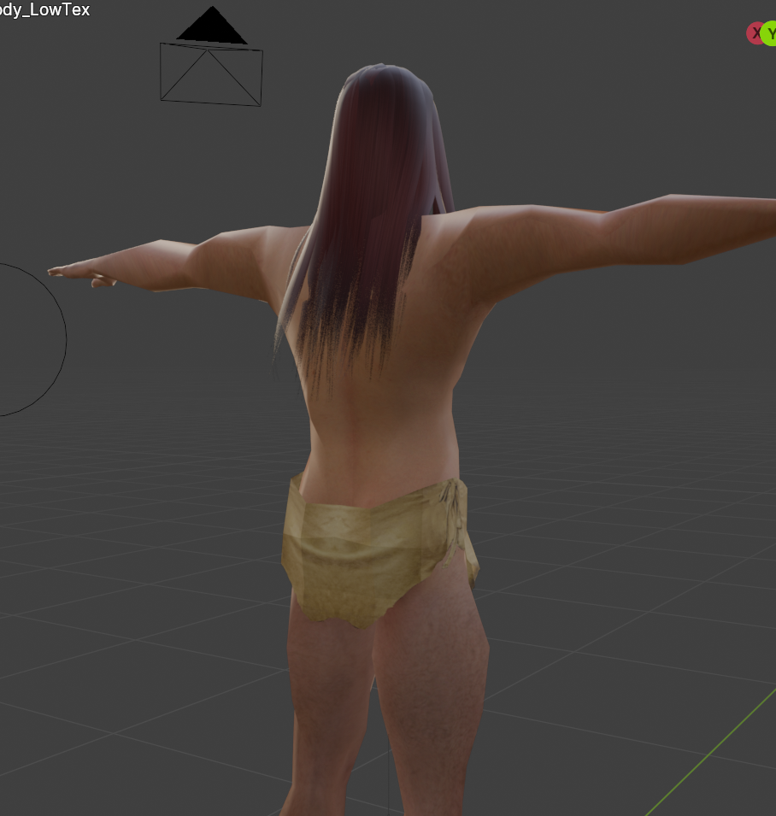Select the camera wireframe object
Screen dimensions: 776x816
point(211,75)
